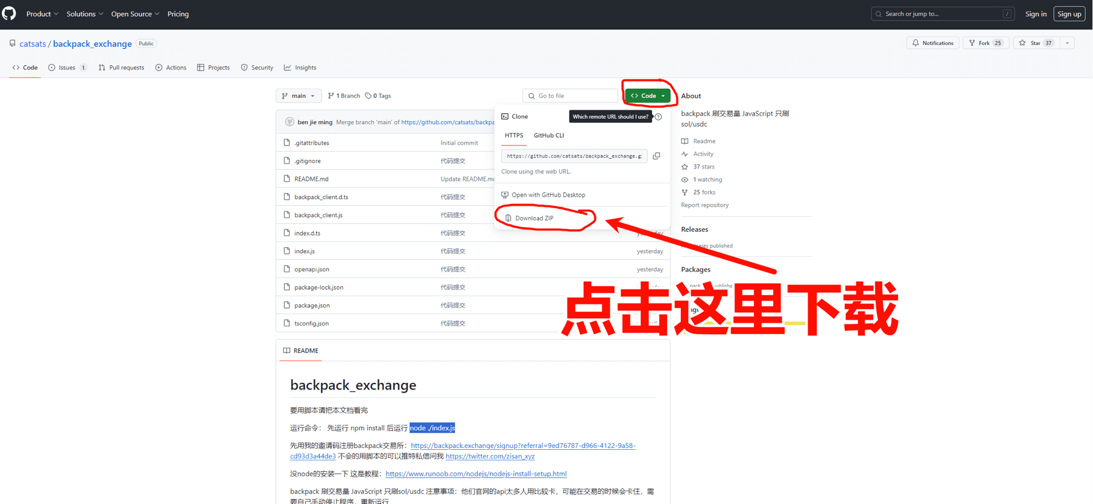This screenshot has height=504, width=1093.
Task: View the 1 Branch link
Action: [x=344, y=96]
